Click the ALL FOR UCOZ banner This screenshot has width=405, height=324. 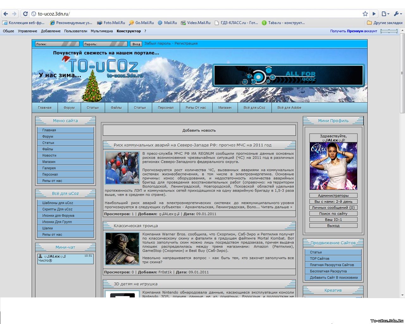point(289,76)
